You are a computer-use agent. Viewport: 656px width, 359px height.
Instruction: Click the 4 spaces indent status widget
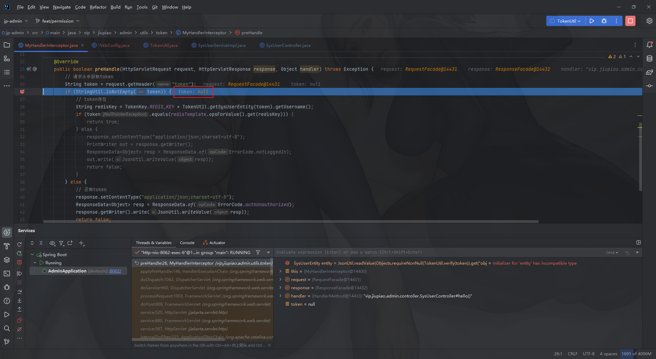(x=609, y=354)
